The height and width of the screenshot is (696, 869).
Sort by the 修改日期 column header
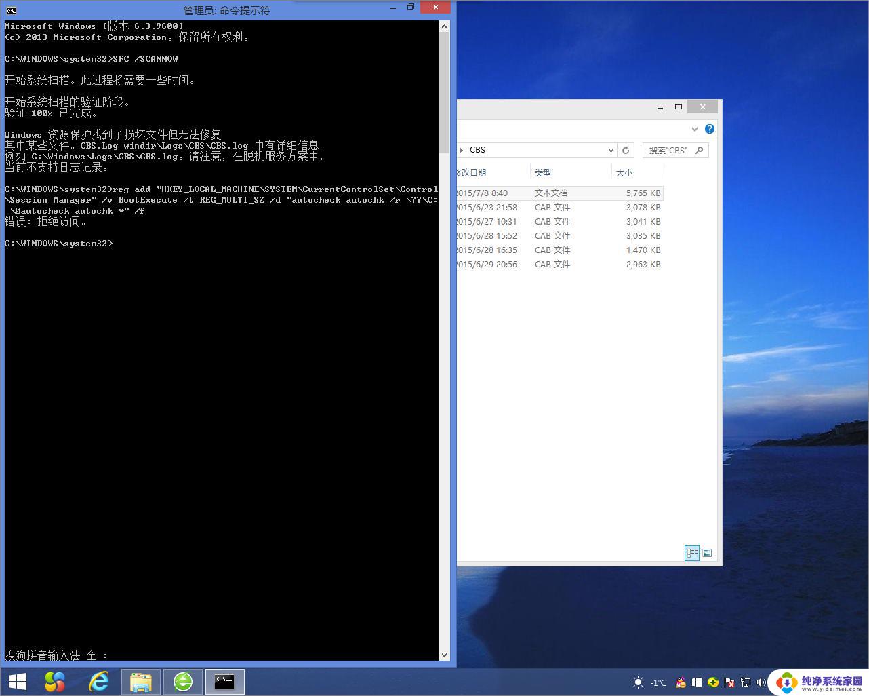pyautogui.click(x=493, y=172)
